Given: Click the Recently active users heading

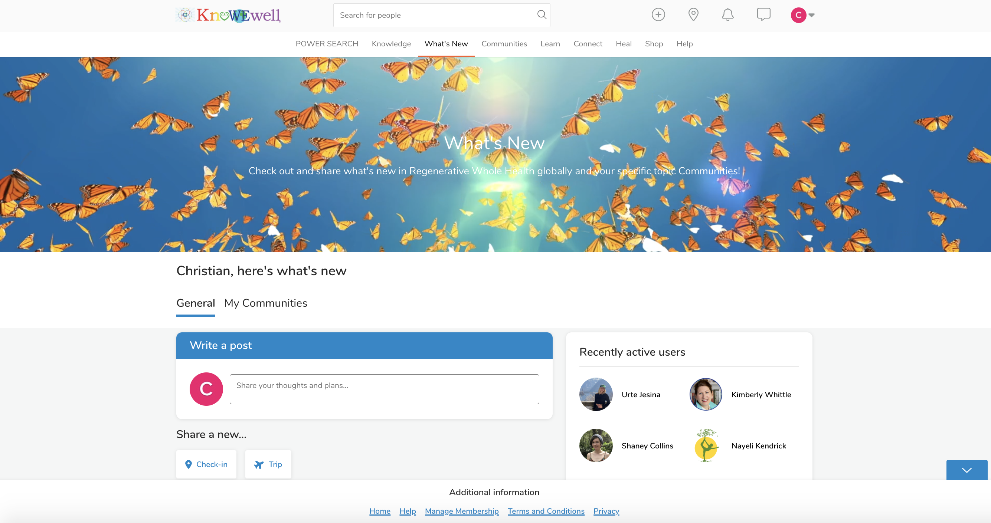Looking at the screenshot, I should click(x=632, y=352).
